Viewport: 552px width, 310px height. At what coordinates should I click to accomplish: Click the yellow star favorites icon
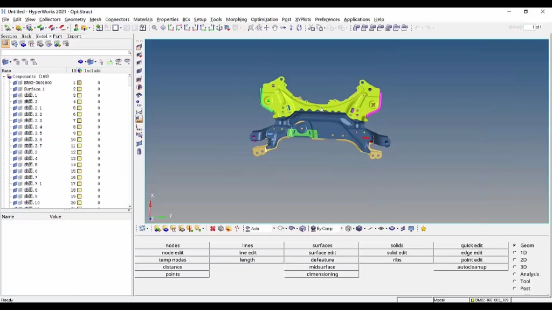[x=423, y=229]
